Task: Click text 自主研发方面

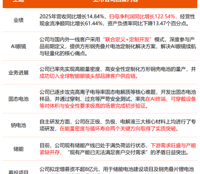Action: click(x=55, y=122)
